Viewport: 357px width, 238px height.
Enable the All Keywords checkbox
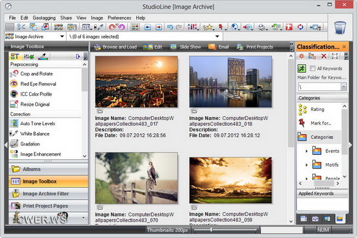[x=312, y=69]
